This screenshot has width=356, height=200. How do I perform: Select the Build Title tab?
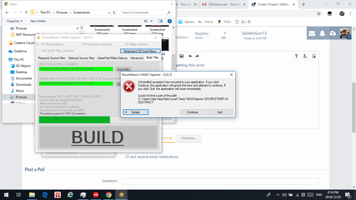[x=152, y=58]
